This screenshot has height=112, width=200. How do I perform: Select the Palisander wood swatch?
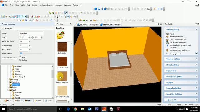(62, 47)
